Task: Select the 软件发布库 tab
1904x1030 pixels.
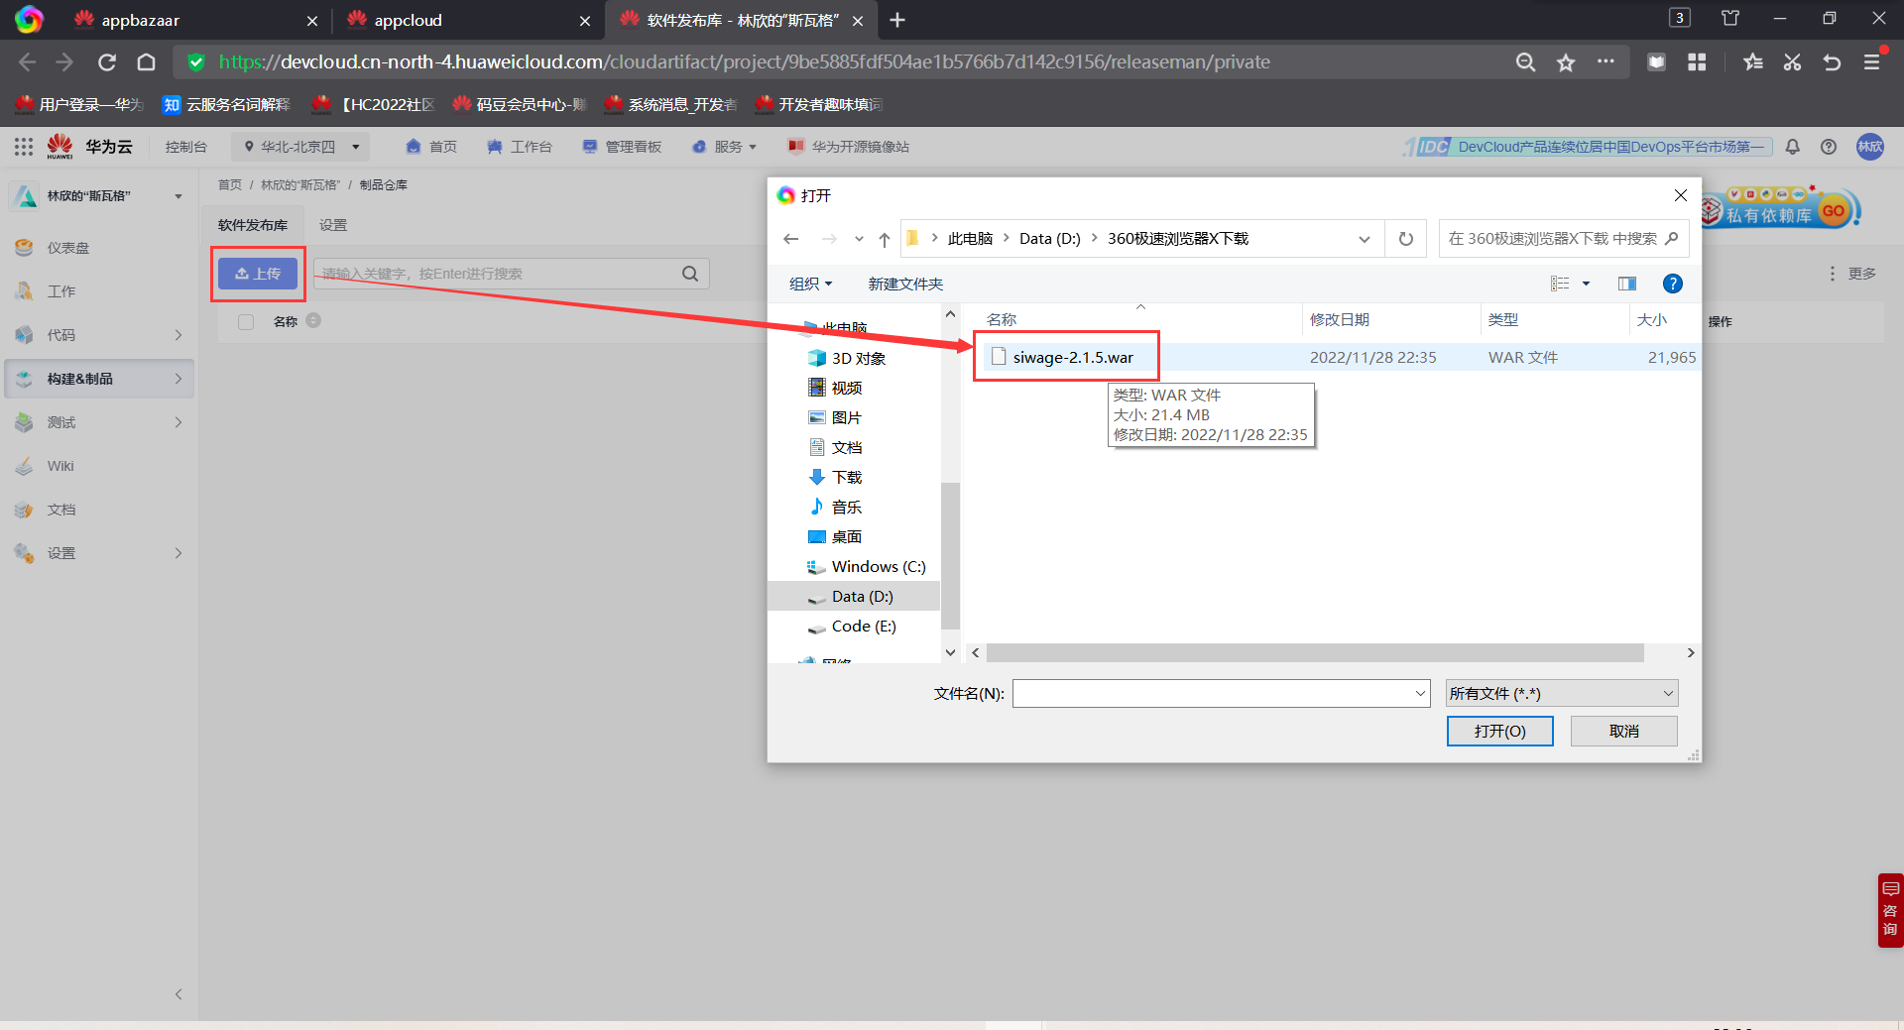Action: [253, 225]
